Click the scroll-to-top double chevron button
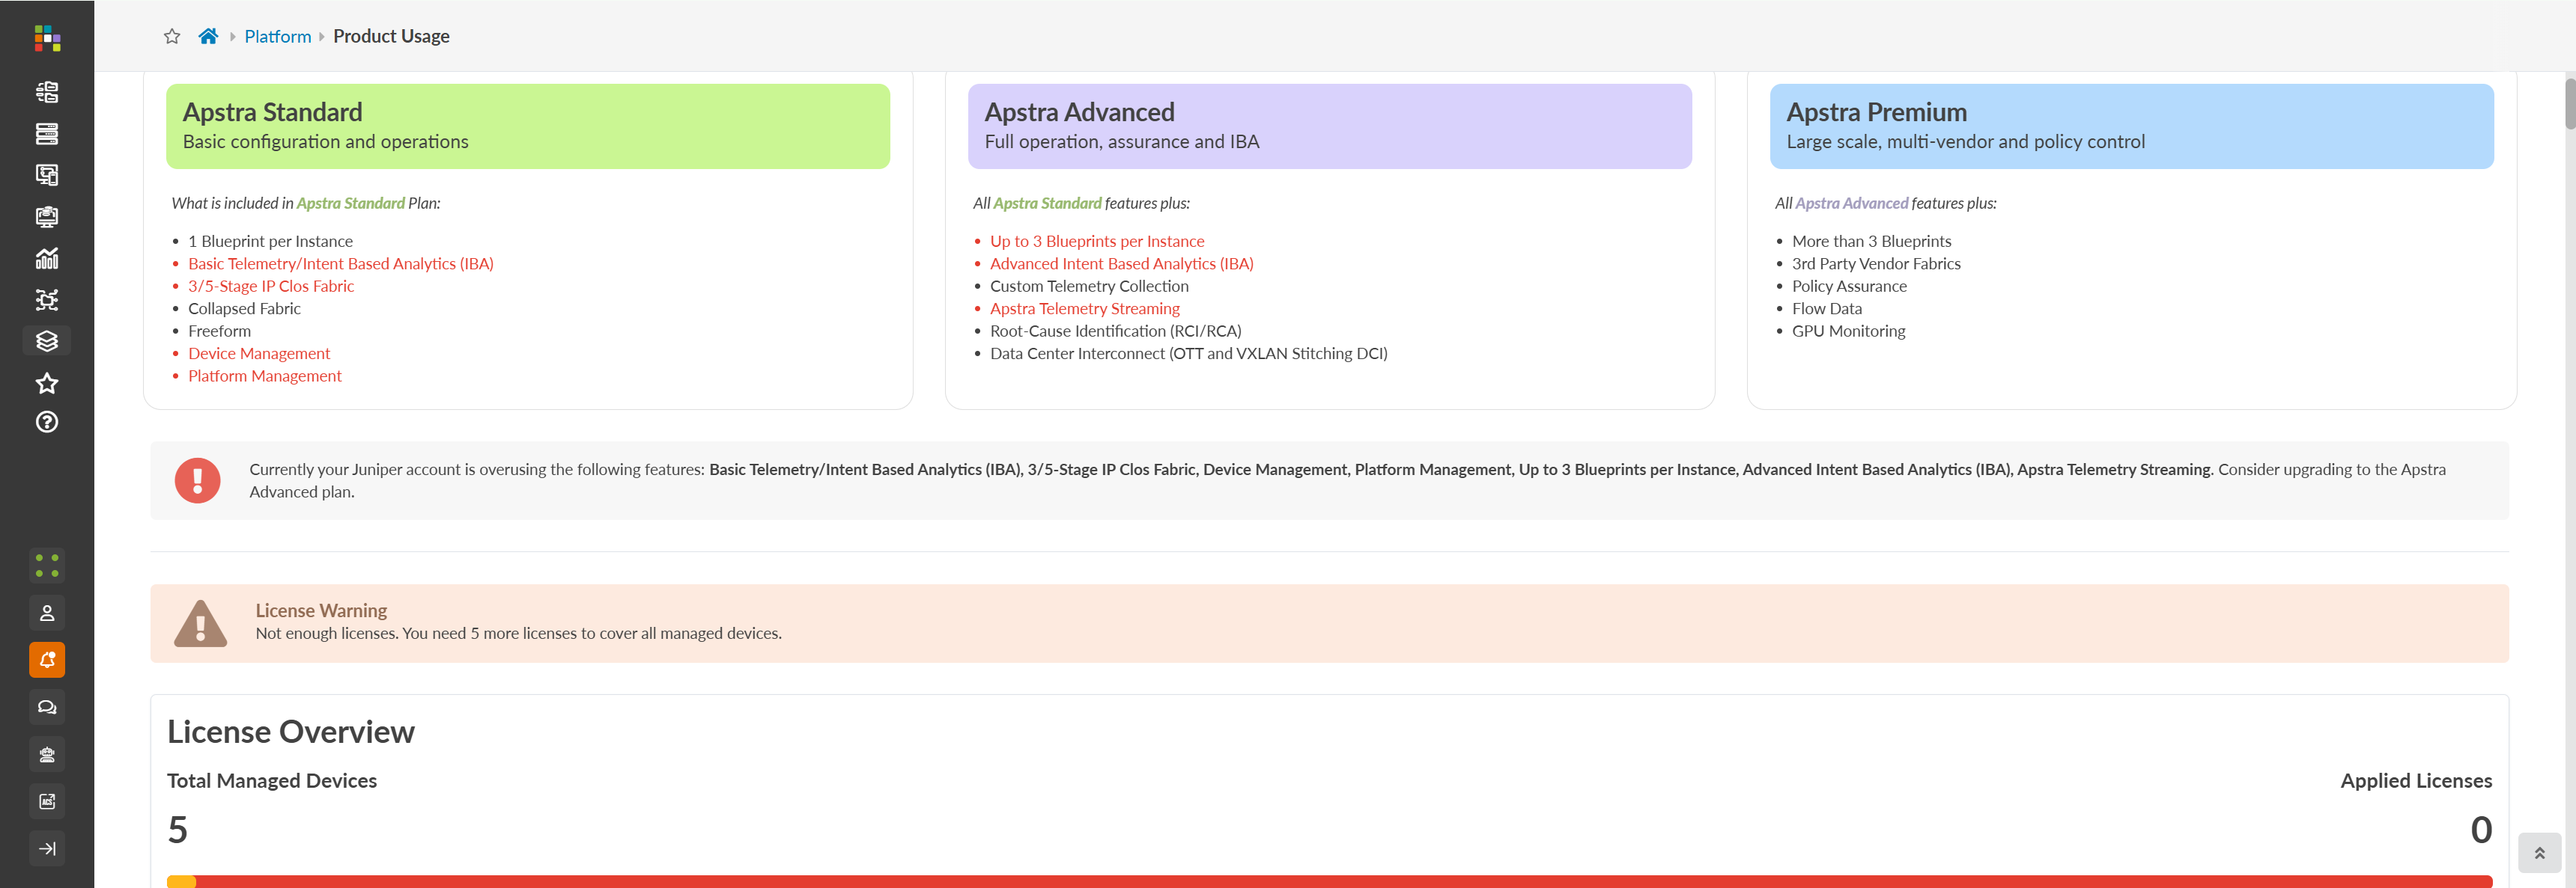 tap(2541, 852)
